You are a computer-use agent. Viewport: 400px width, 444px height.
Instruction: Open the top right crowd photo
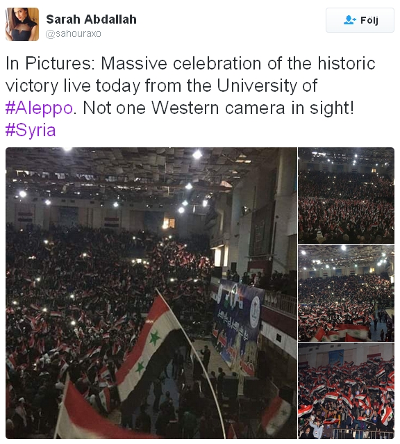(x=347, y=195)
